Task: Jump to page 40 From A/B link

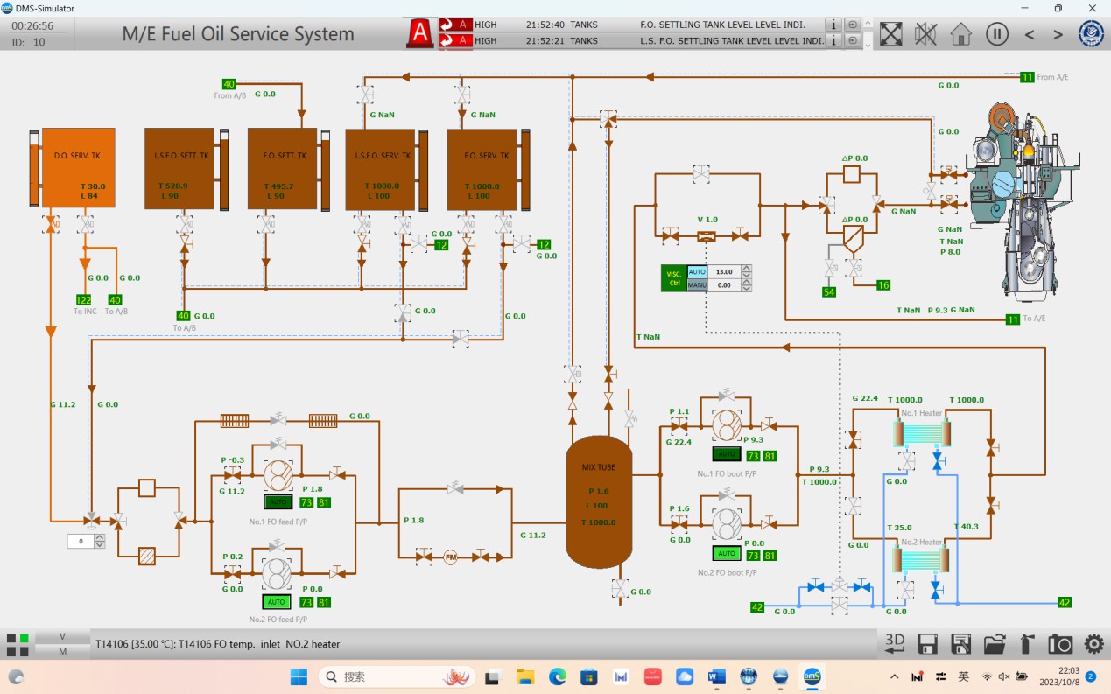Action: tap(229, 84)
